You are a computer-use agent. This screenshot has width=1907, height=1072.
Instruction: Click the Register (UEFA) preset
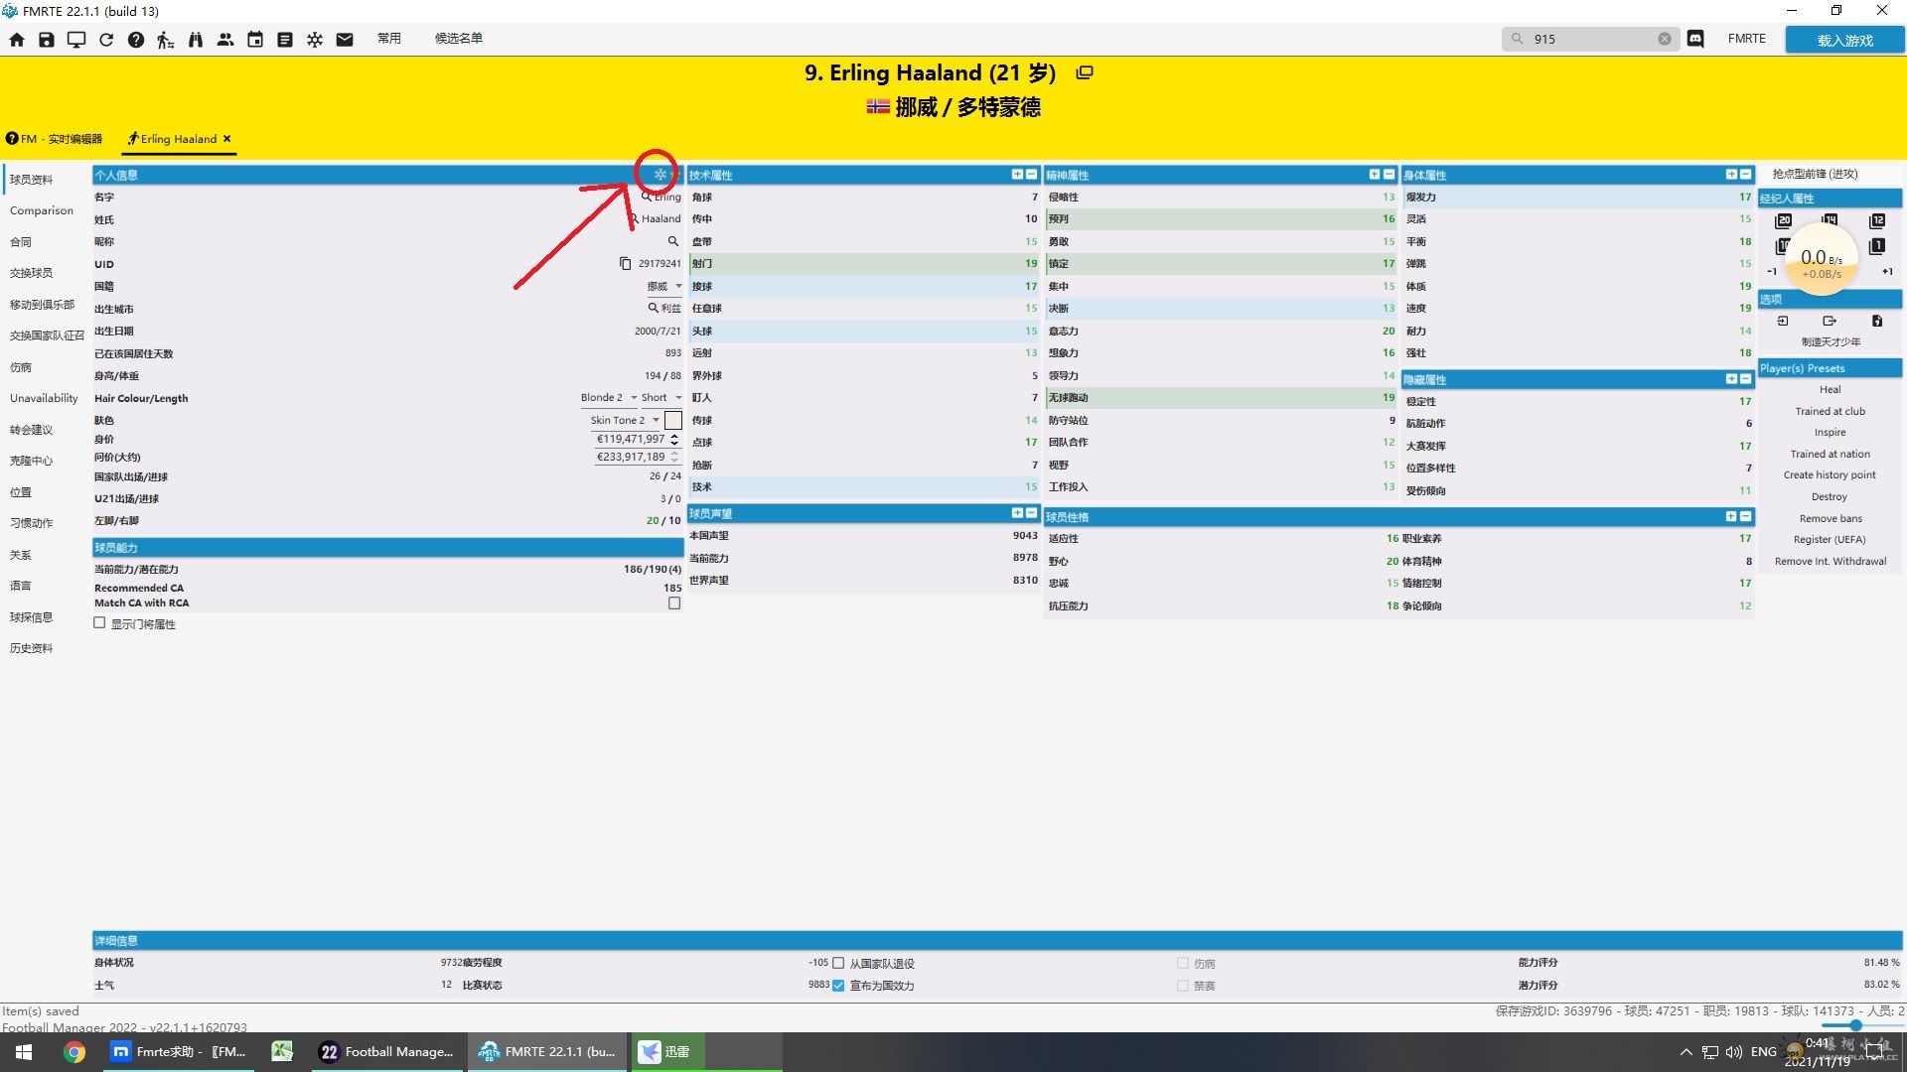coord(1830,539)
